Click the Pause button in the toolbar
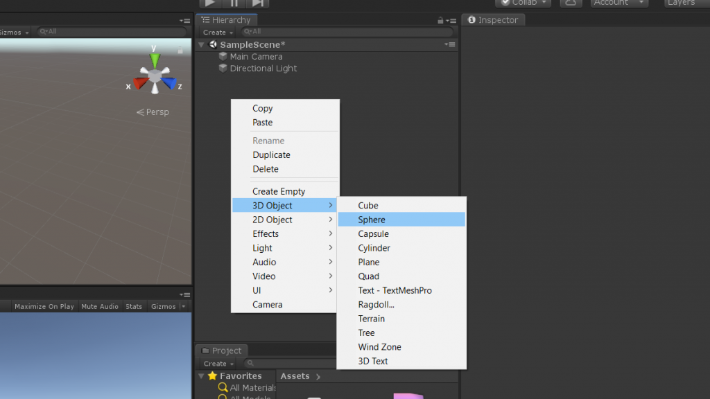 coord(234,3)
